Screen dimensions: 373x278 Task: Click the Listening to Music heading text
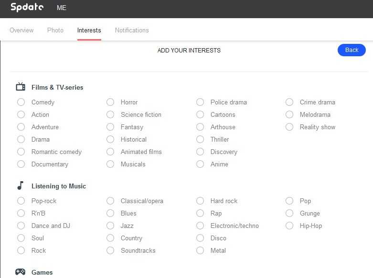[59, 186]
